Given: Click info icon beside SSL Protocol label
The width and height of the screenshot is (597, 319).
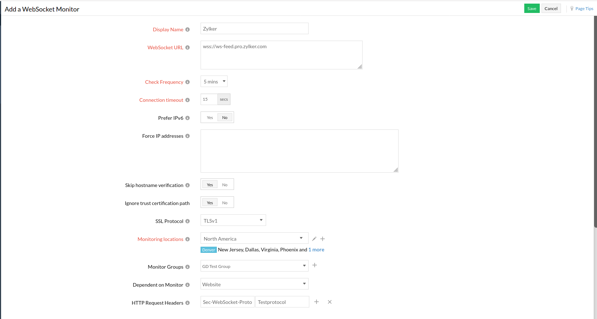Looking at the screenshot, I should (188, 221).
